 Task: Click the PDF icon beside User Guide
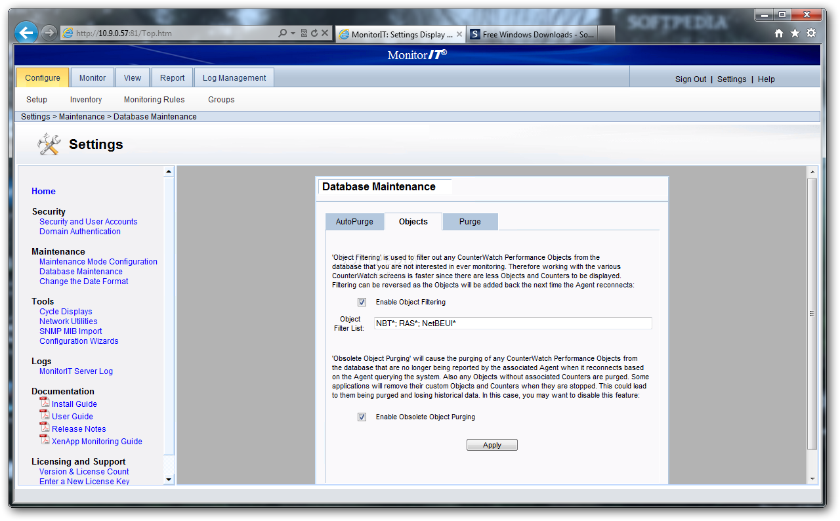click(45, 415)
